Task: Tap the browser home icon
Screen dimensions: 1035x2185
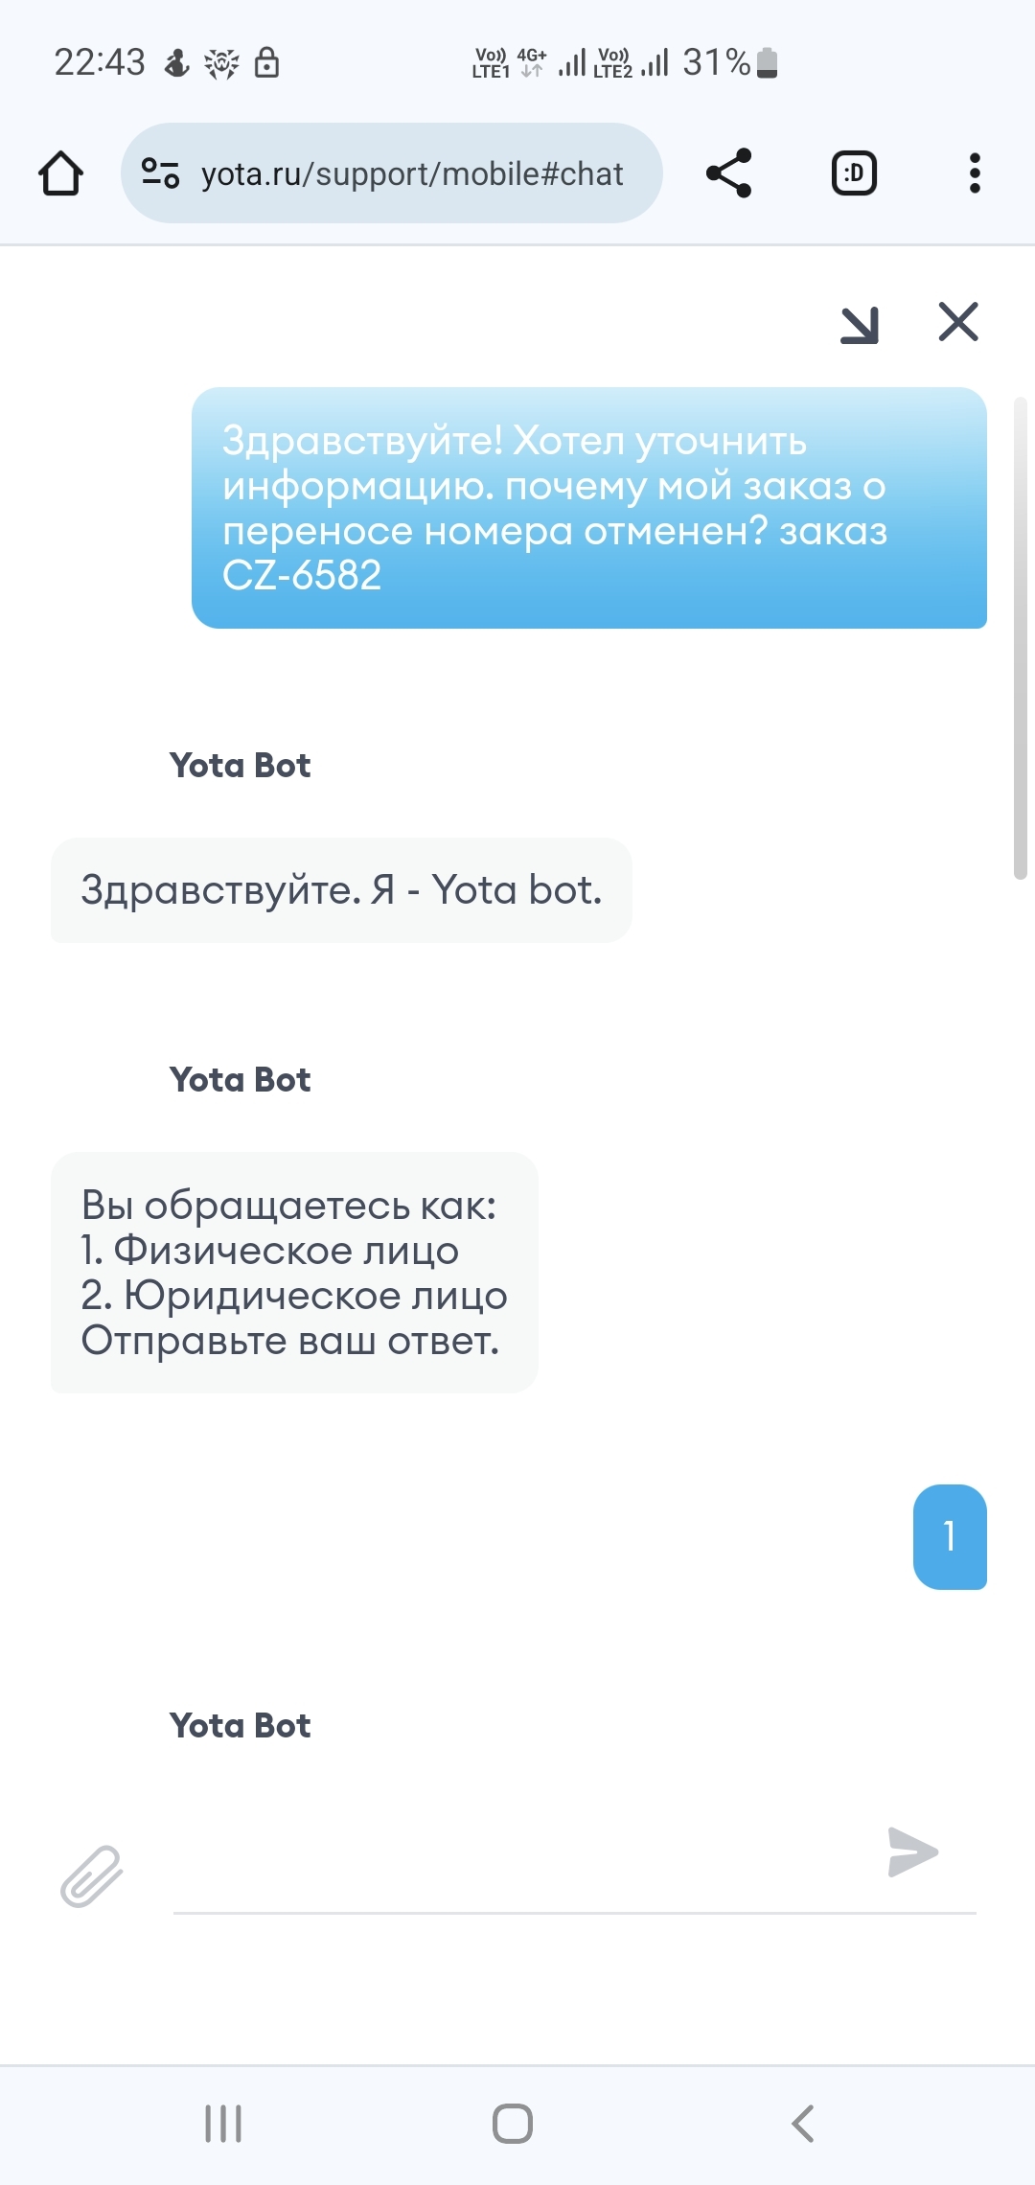Action: click(60, 173)
